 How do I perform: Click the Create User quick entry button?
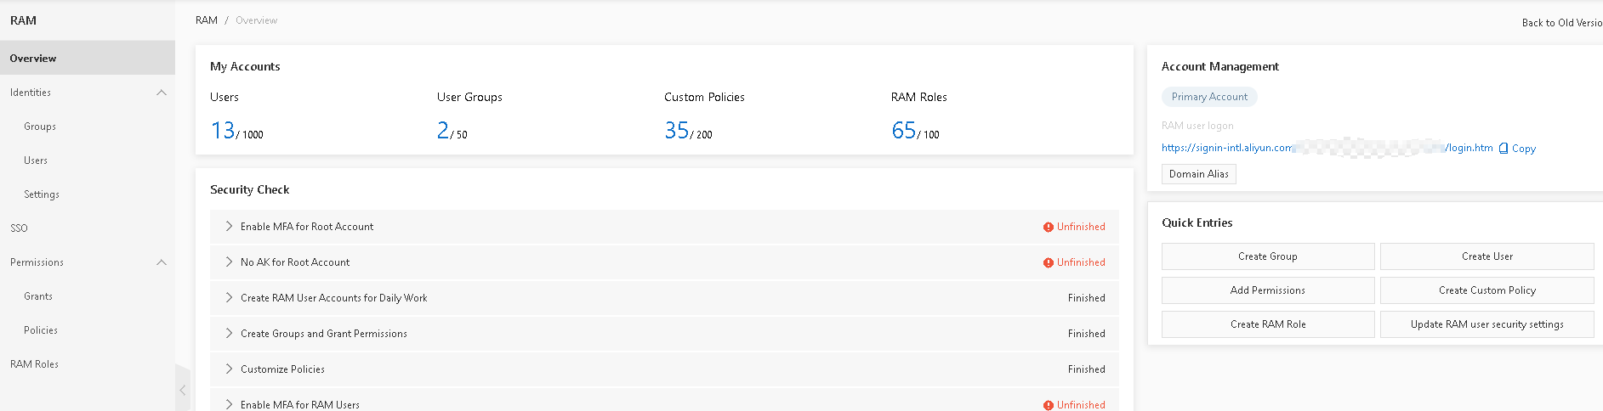coord(1486,256)
